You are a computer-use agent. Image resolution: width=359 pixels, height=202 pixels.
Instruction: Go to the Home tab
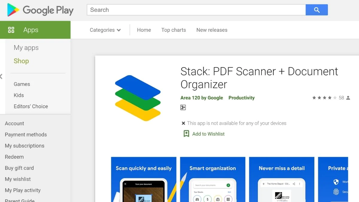click(144, 30)
